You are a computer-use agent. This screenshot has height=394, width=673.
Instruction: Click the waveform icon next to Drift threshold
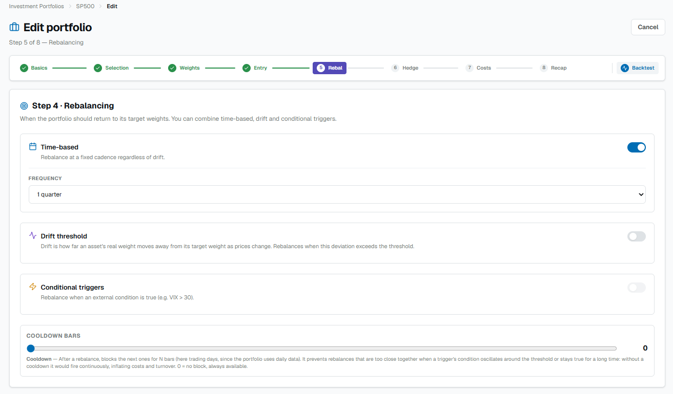pyautogui.click(x=33, y=236)
